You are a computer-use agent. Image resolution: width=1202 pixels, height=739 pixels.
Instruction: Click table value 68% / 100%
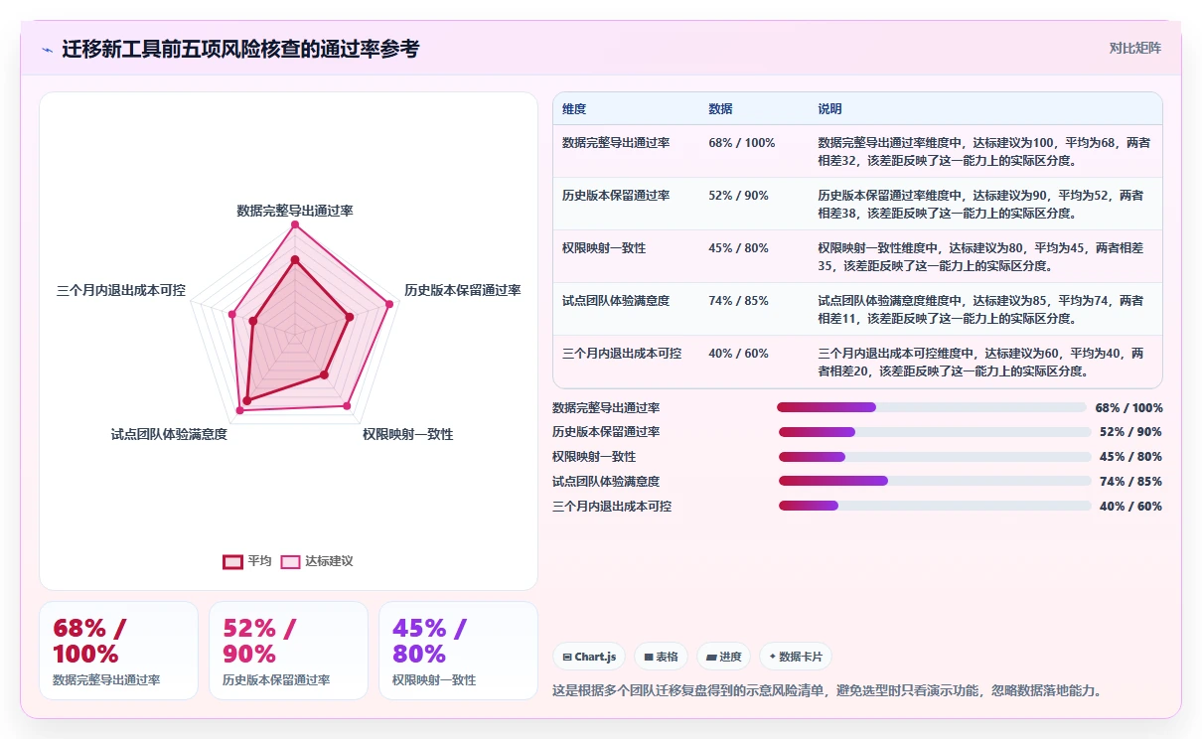pos(741,143)
